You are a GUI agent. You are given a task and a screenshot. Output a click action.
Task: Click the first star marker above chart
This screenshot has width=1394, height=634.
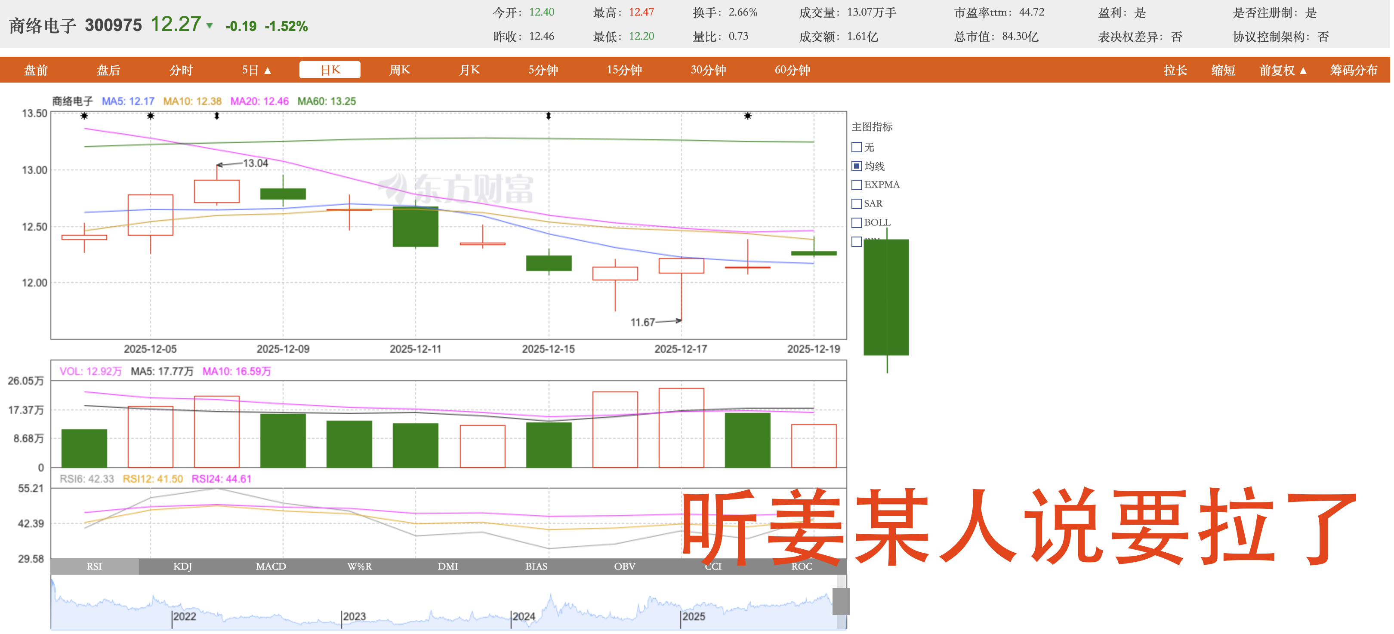click(84, 116)
